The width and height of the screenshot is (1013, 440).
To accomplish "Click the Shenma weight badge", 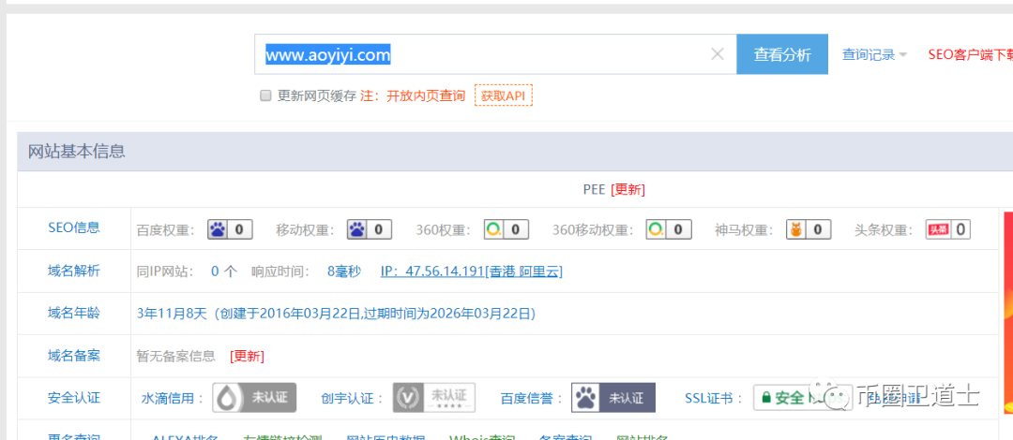I will [x=809, y=229].
